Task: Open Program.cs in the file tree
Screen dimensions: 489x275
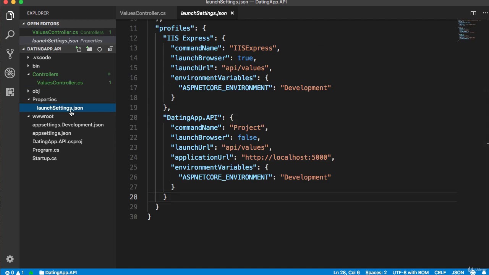Action: tap(68, 150)
